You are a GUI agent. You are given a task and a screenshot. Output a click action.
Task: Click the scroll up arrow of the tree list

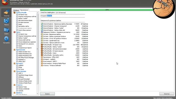click(x=37, y=13)
